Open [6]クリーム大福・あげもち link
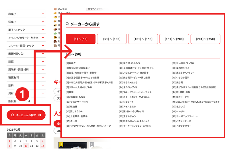The width and height of the screenshot is (228, 154). 79,87
